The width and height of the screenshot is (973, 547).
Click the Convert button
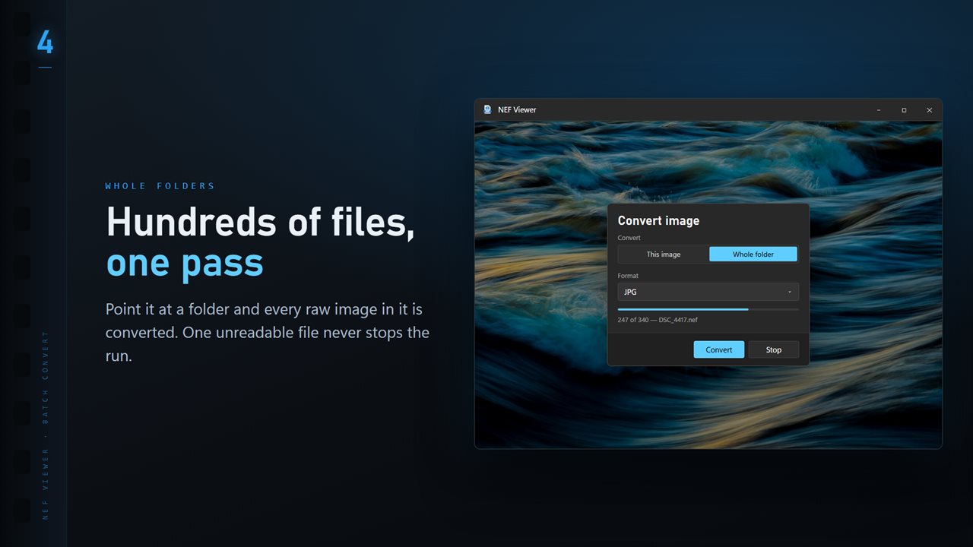719,349
